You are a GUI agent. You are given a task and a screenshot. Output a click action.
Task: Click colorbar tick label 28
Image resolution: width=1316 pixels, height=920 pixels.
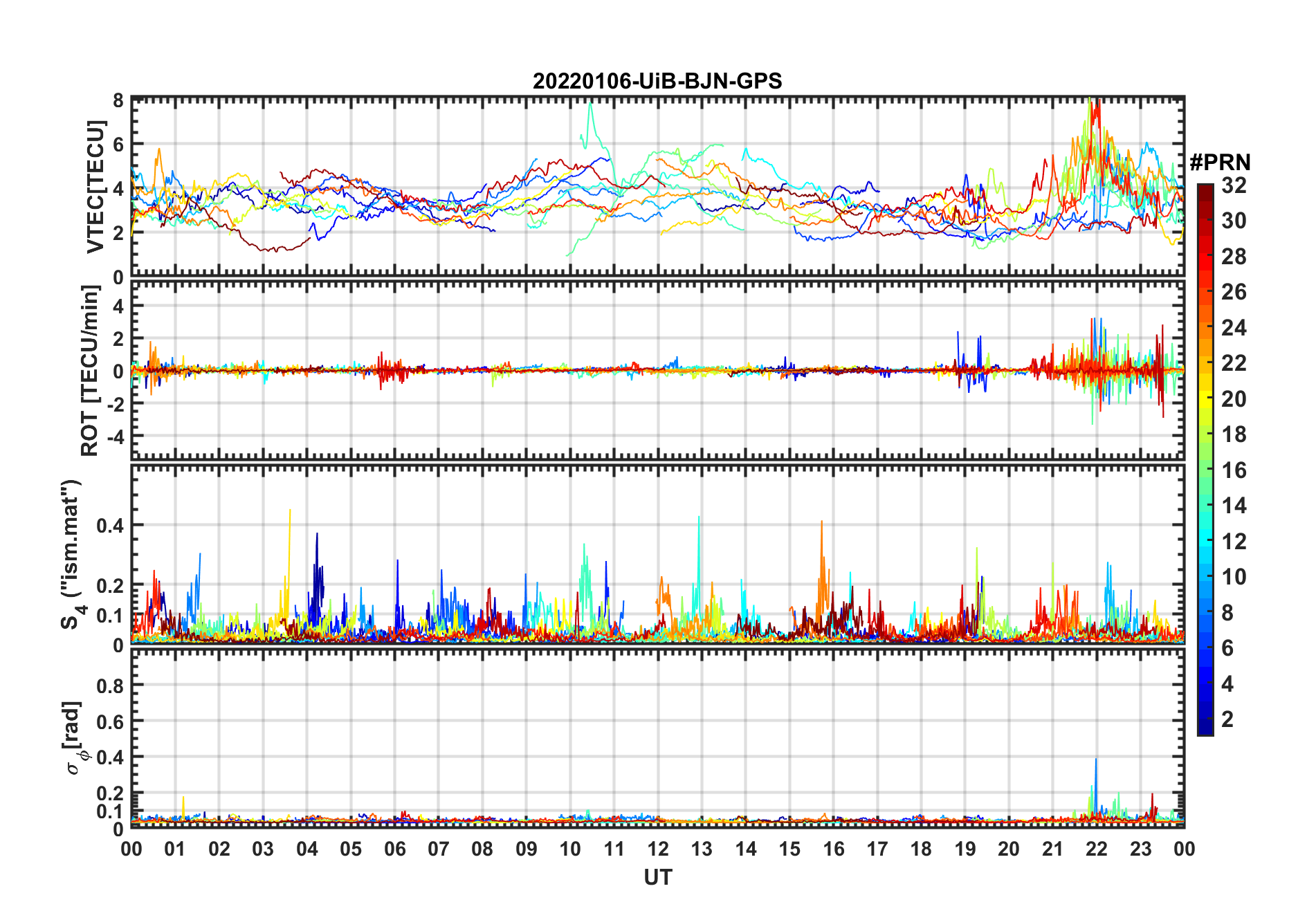click(x=1234, y=257)
